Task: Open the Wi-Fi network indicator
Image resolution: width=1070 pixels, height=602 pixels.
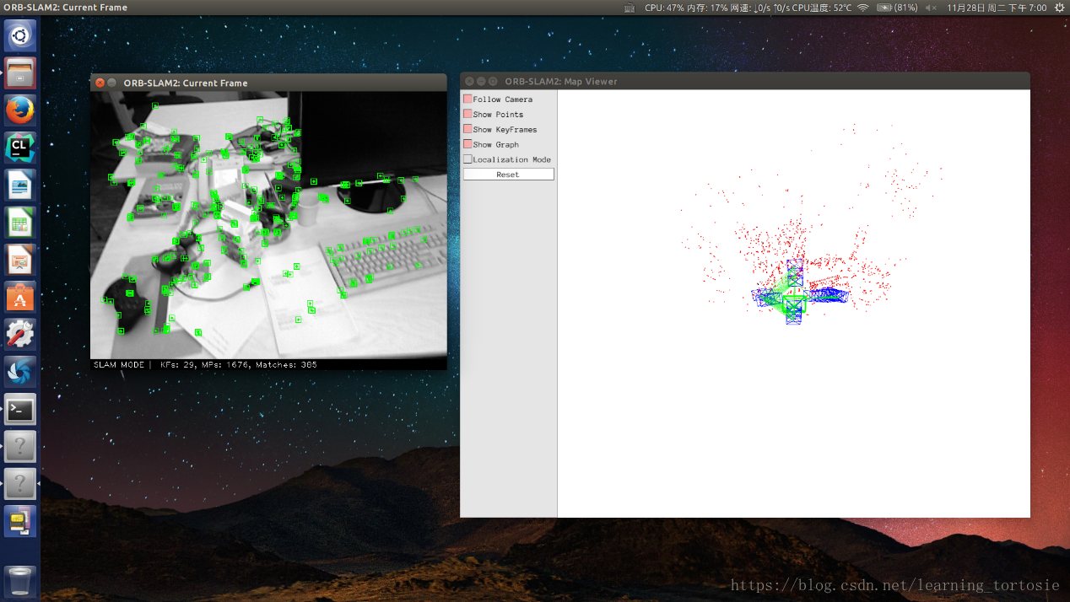Action: click(x=862, y=8)
